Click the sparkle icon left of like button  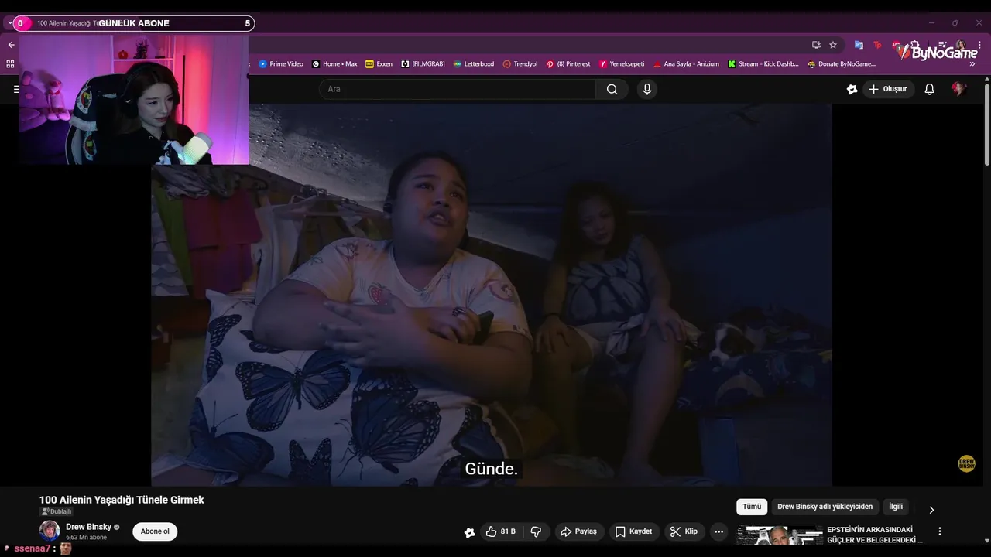click(x=469, y=532)
